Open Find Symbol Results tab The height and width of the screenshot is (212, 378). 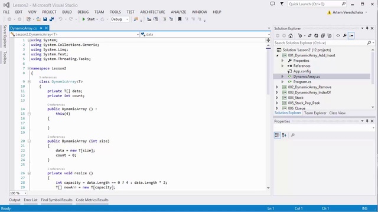tap(57, 200)
